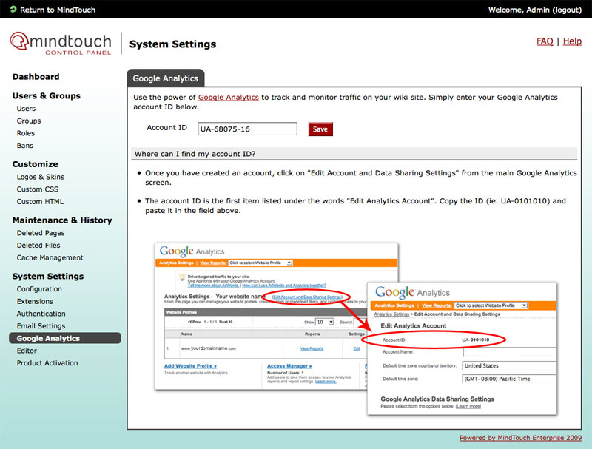Click the Google Analytics instructional screenshot

(x=355, y=328)
